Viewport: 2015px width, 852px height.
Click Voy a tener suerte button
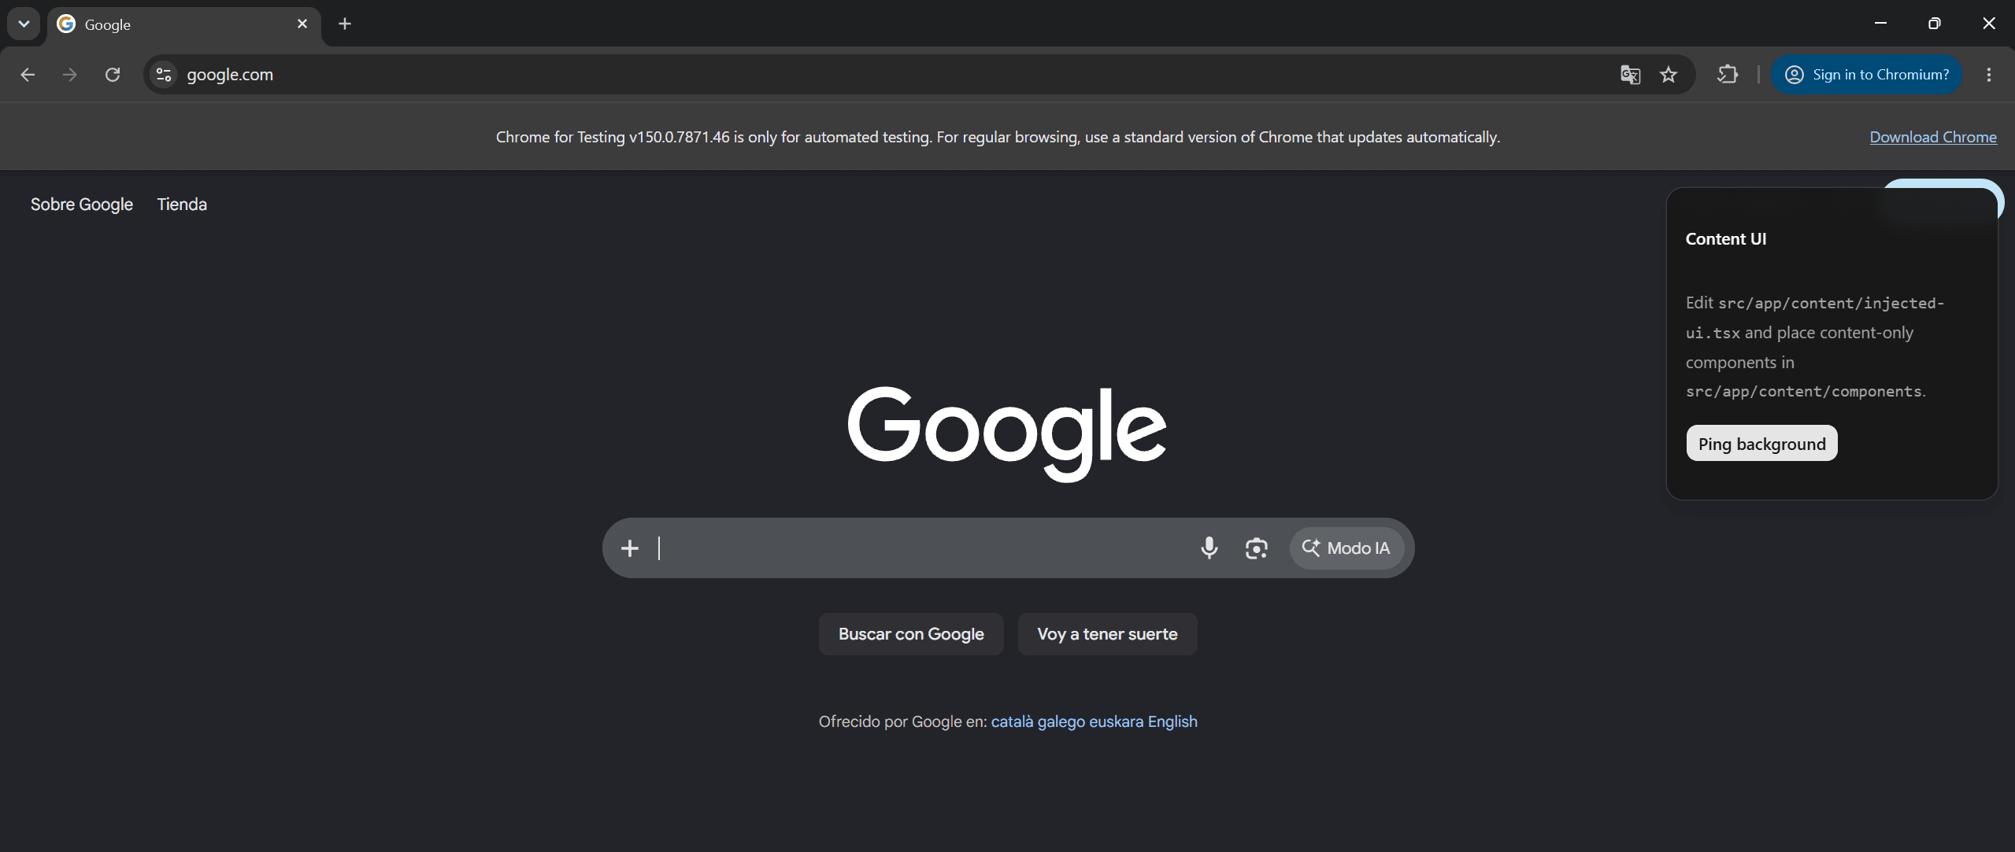pyautogui.click(x=1107, y=634)
